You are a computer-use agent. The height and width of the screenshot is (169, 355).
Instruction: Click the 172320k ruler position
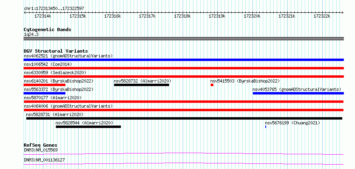(252, 16)
